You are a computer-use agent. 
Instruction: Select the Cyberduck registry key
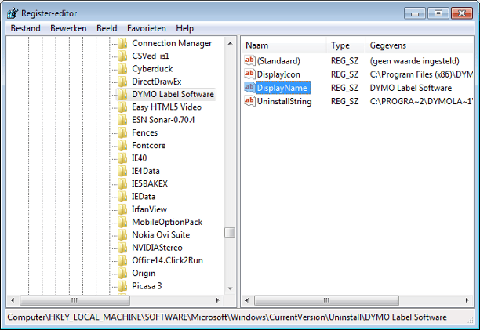pyautogui.click(x=152, y=69)
